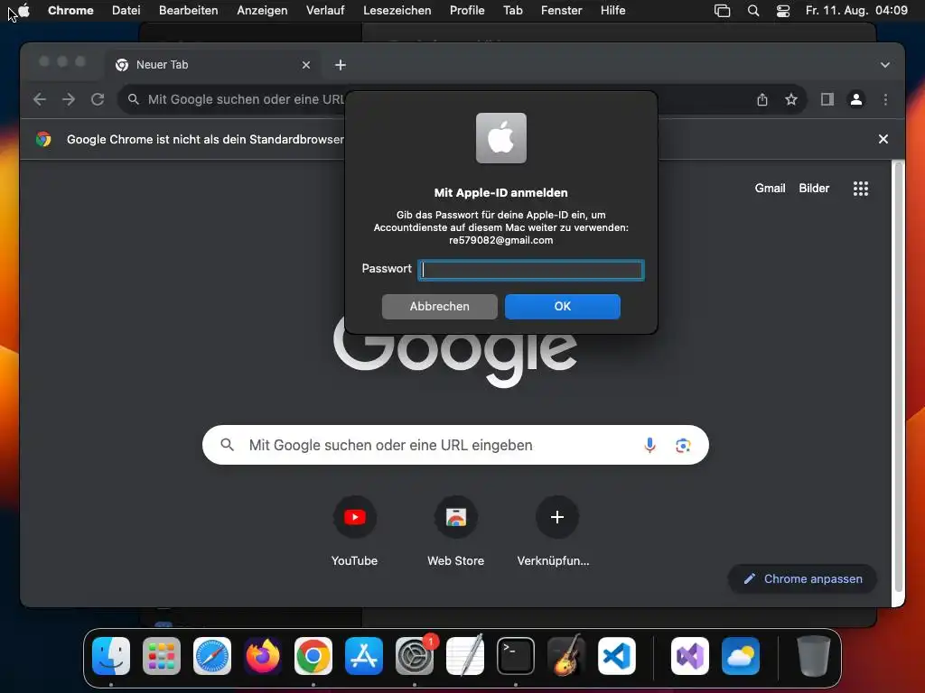This screenshot has height=693, width=925.
Task: Launch Visual Studio Code from Dock
Action: 616,656
